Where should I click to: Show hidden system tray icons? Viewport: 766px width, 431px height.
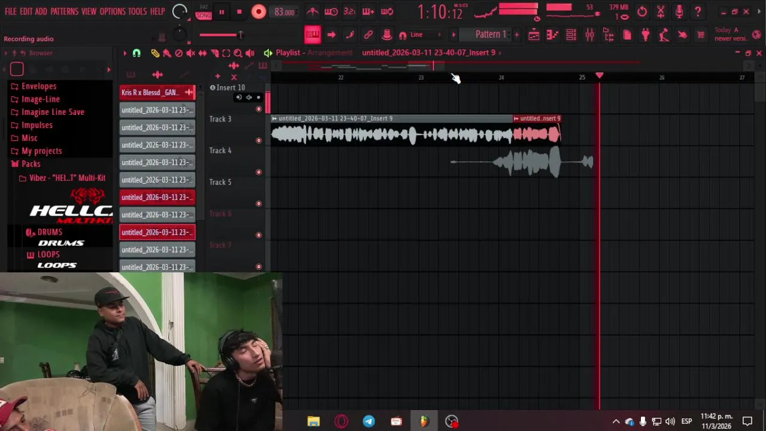pos(616,421)
